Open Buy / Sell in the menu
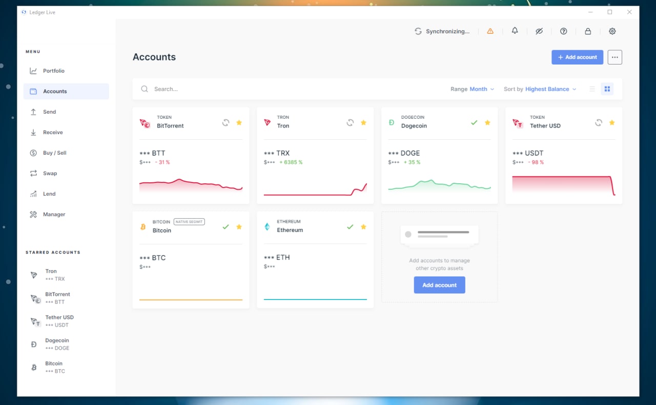Screen dimensions: 656x405 [x=66, y=153]
